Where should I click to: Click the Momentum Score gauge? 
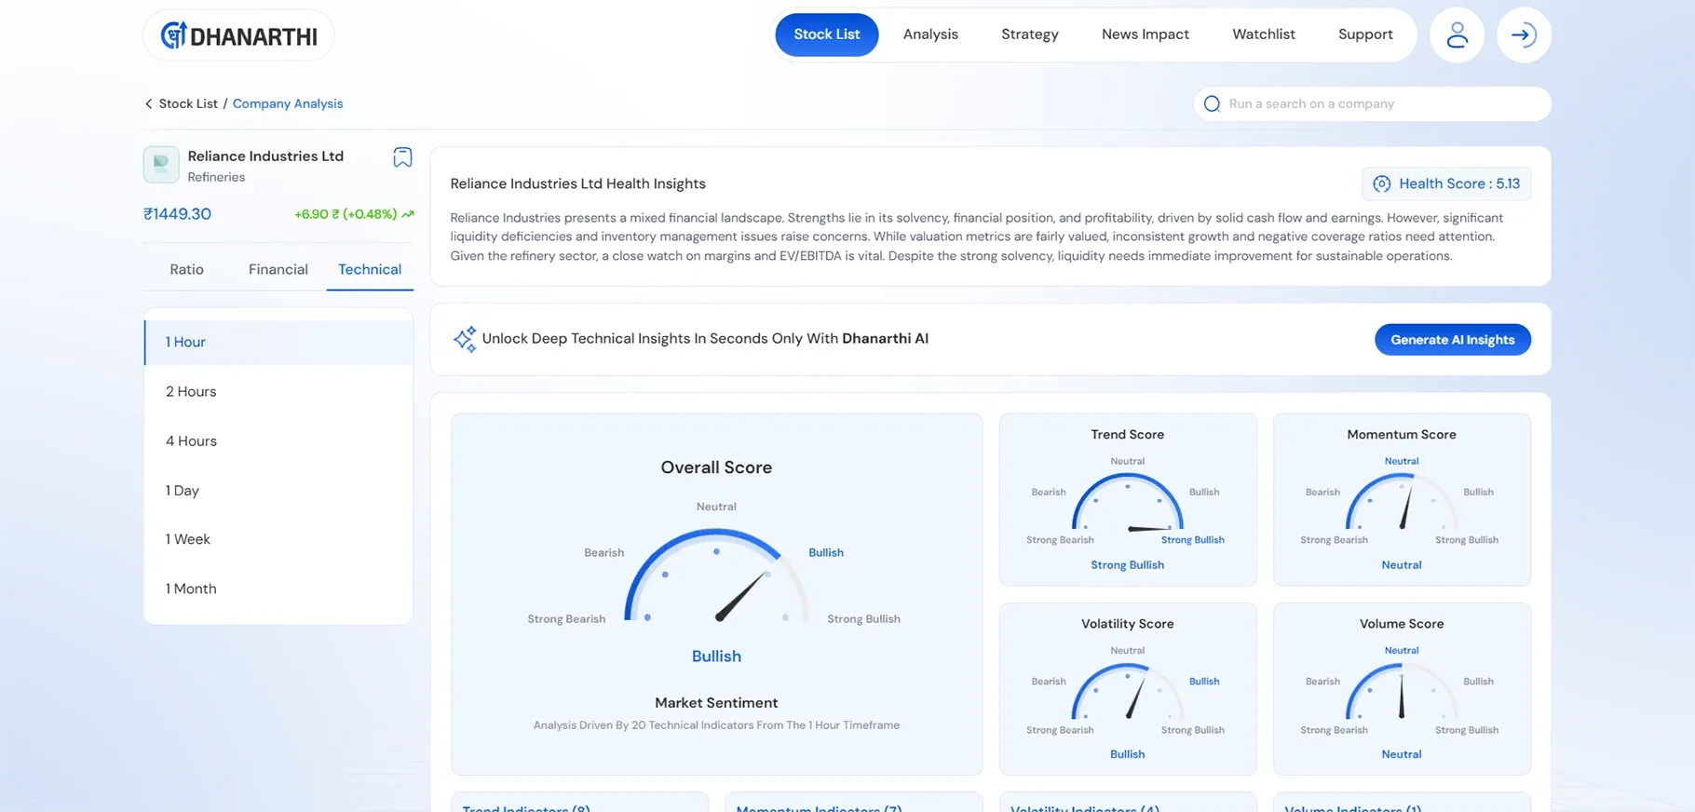point(1401,503)
